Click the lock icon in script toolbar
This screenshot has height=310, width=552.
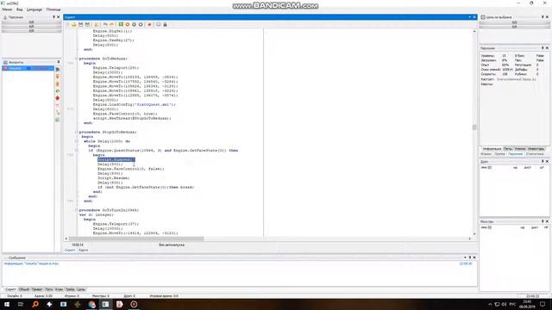(165, 25)
